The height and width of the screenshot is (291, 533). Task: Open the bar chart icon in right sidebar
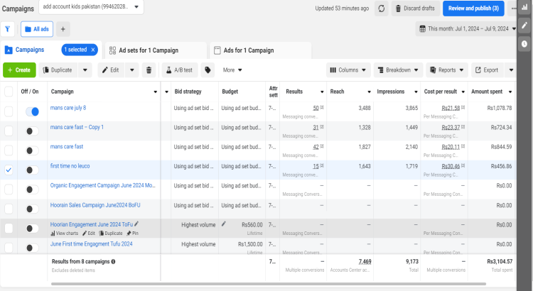524,7
